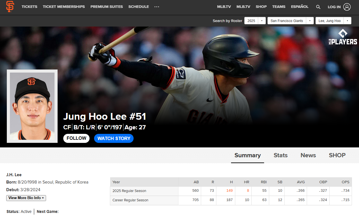The height and width of the screenshot is (218, 359).
Task: Switch to the News tab
Action: point(308,155)
